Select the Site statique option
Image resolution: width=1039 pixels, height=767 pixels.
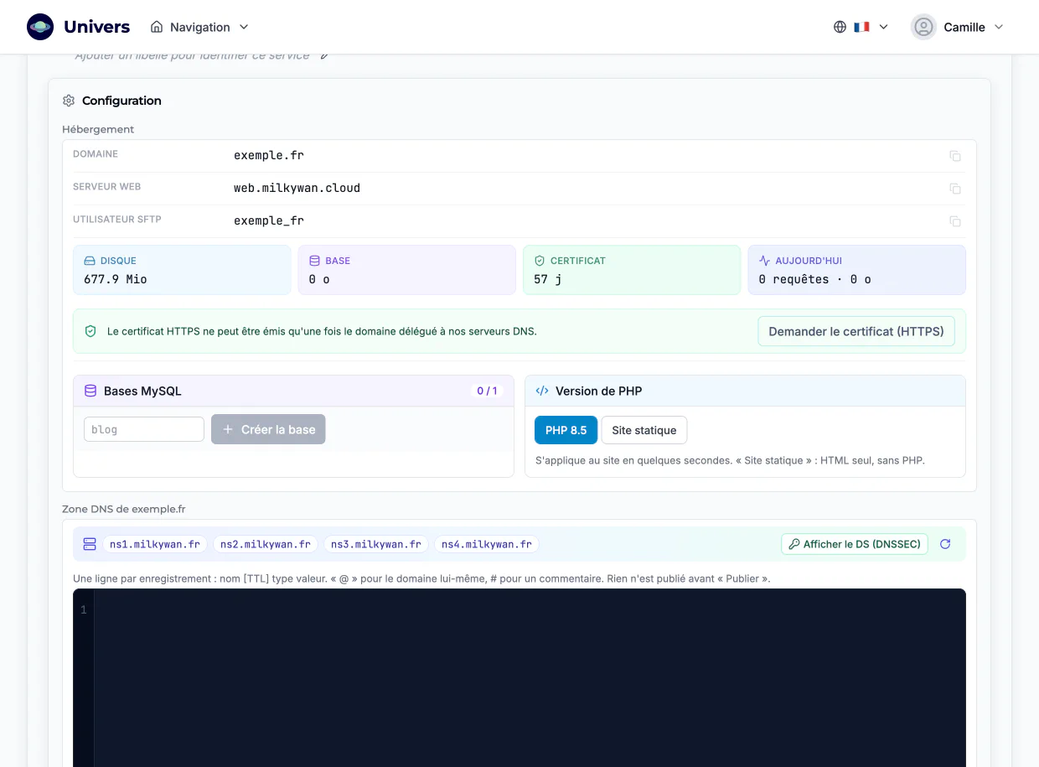[644, 430]
